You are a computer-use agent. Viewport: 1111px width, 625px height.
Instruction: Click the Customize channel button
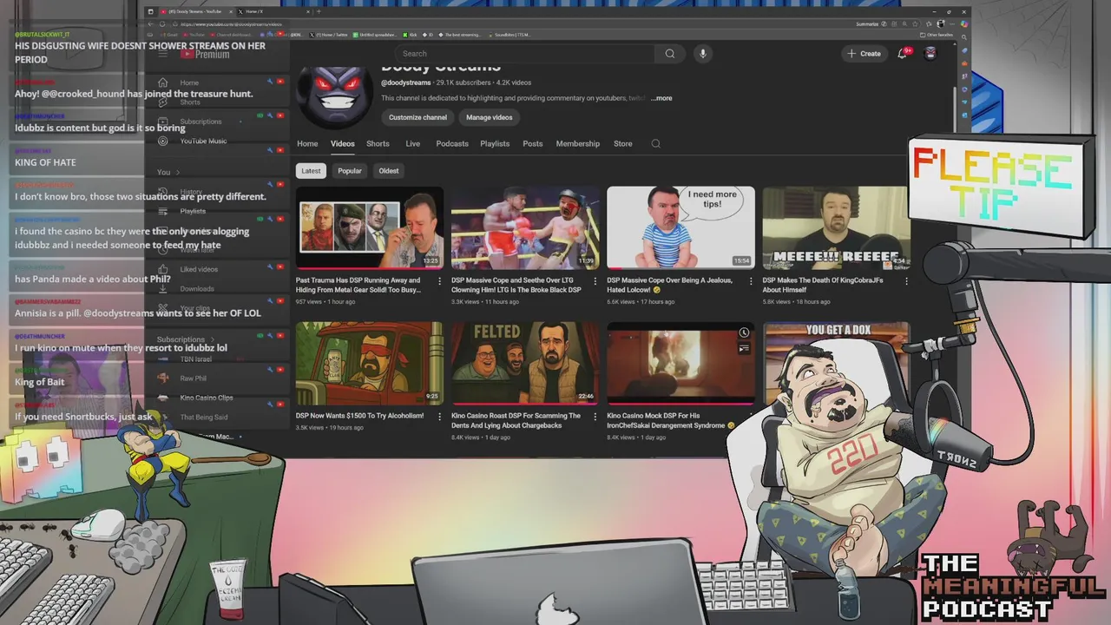tap(417, 117)
